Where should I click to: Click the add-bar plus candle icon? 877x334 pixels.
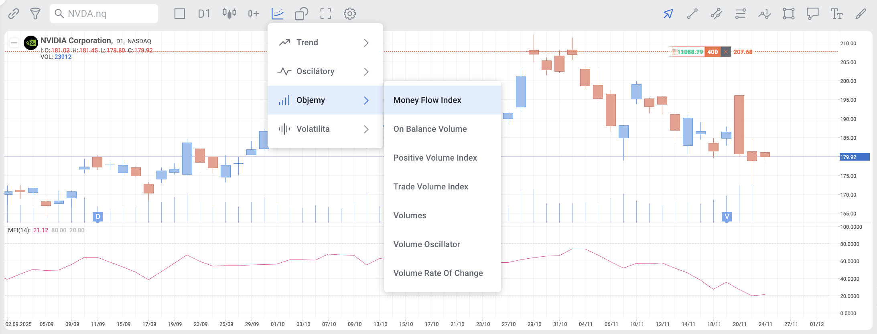(253, 14)
